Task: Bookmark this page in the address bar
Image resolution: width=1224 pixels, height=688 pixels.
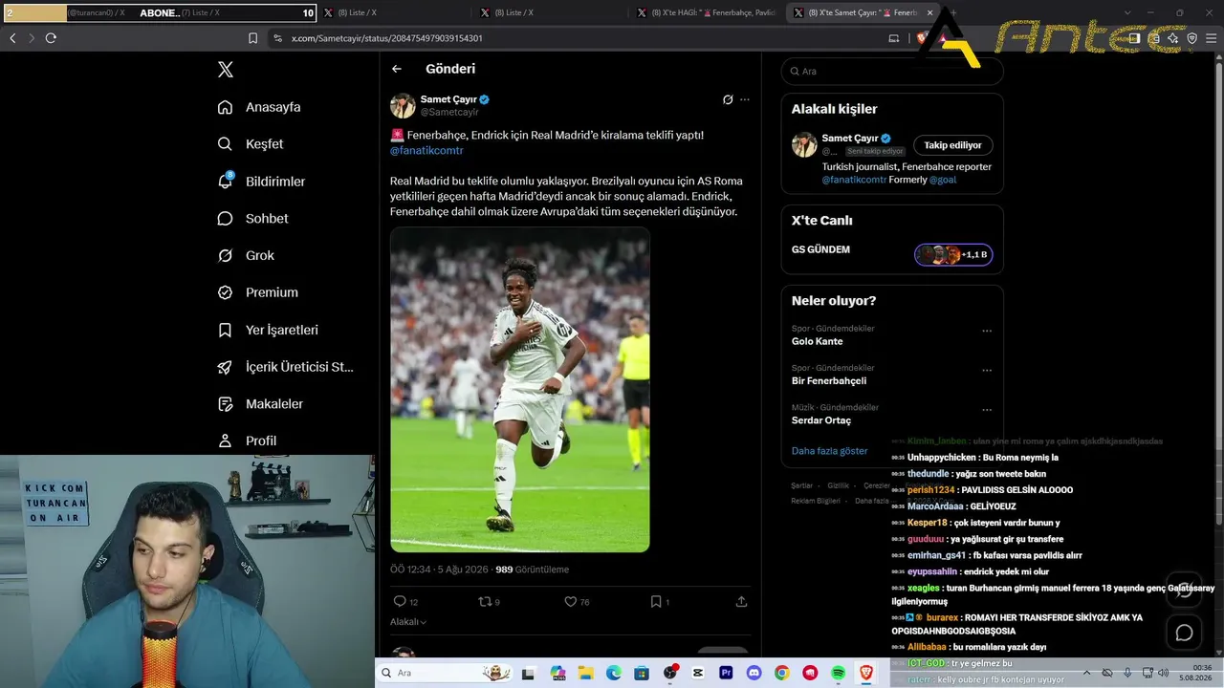Action: tap(252, 38)
